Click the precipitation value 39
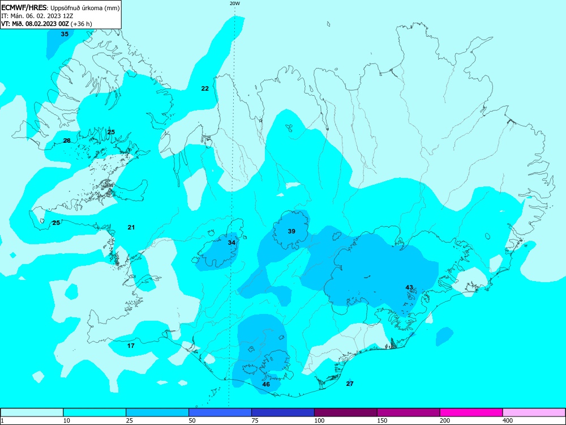 click(x=291, y=231)
